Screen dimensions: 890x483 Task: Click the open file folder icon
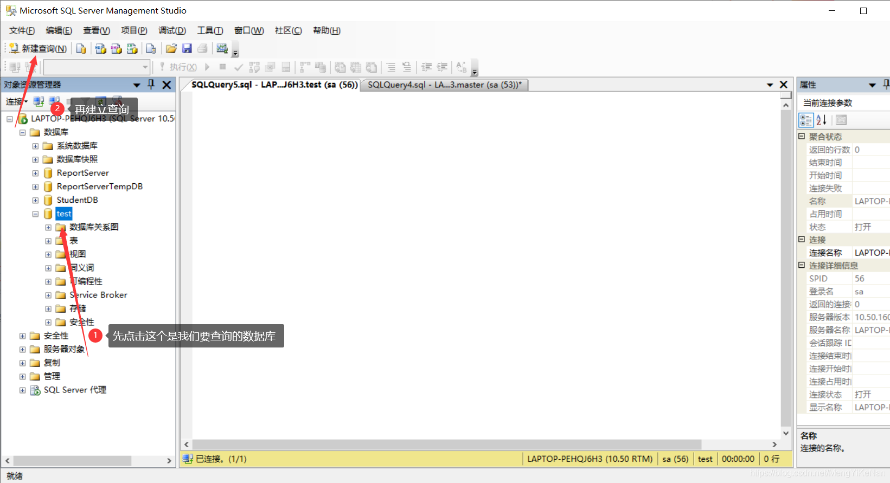(171, 49)
